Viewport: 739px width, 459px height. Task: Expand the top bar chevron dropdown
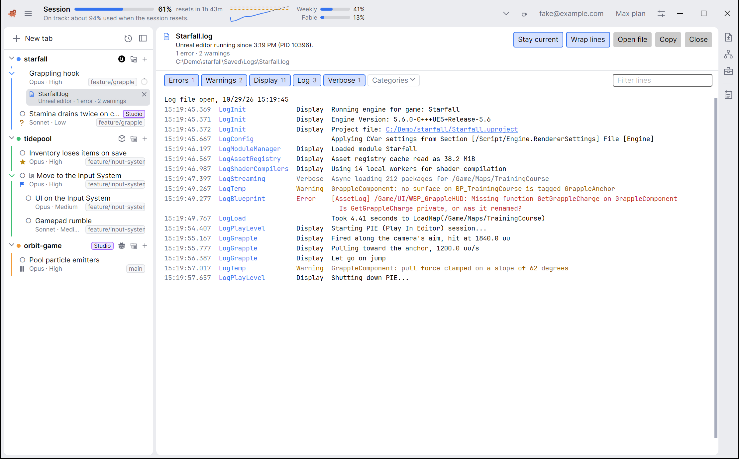pyautogui.click(x=506, y=14)
